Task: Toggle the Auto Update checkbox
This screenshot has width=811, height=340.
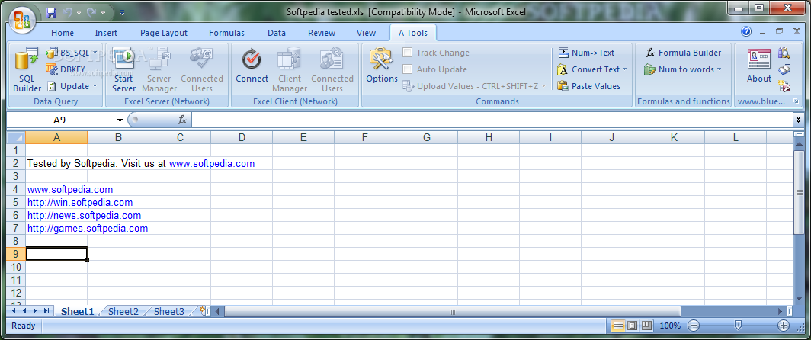Action: (408, 69)
